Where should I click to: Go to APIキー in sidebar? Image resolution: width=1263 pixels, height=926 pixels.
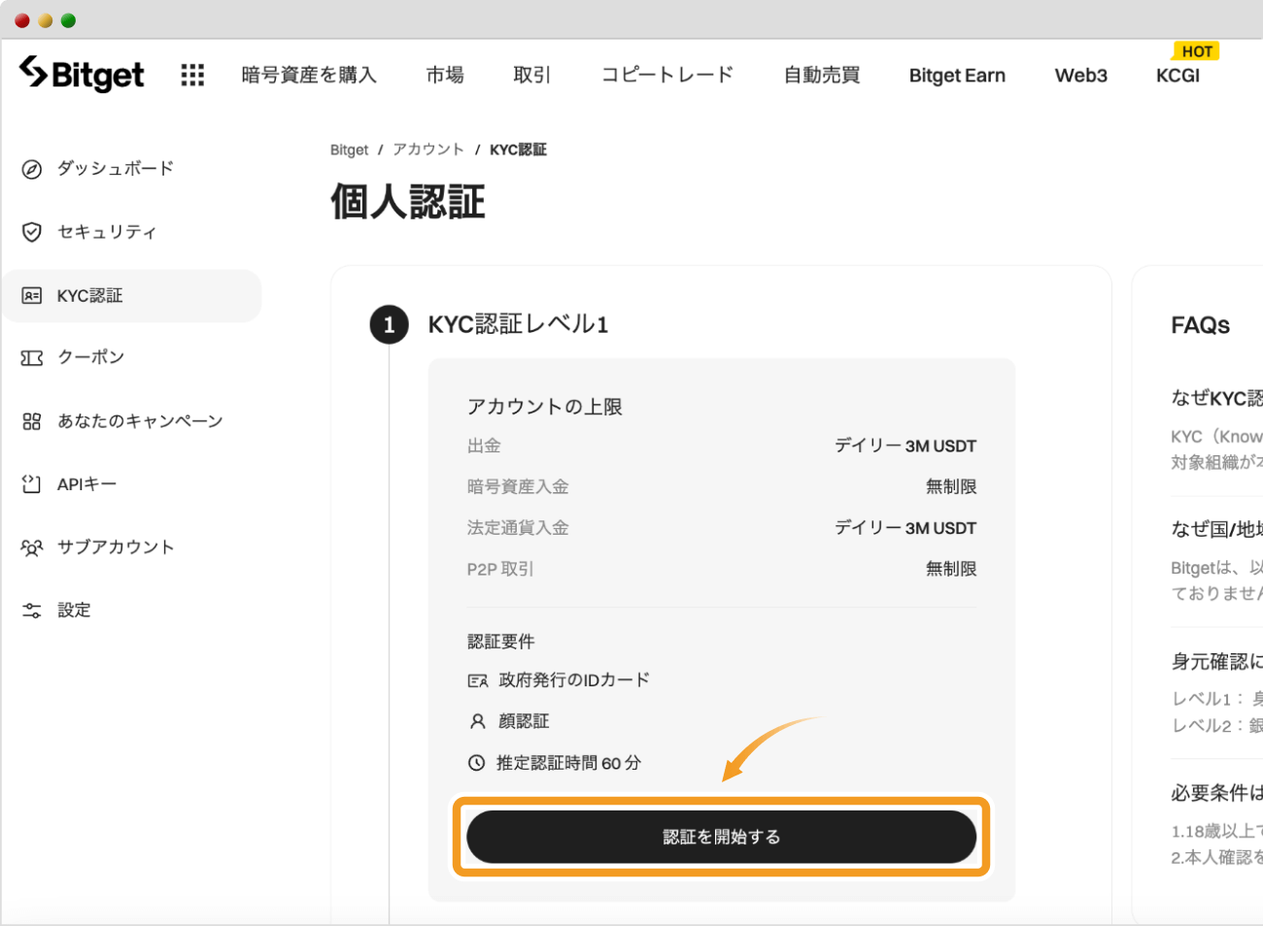tap(86, 484)
